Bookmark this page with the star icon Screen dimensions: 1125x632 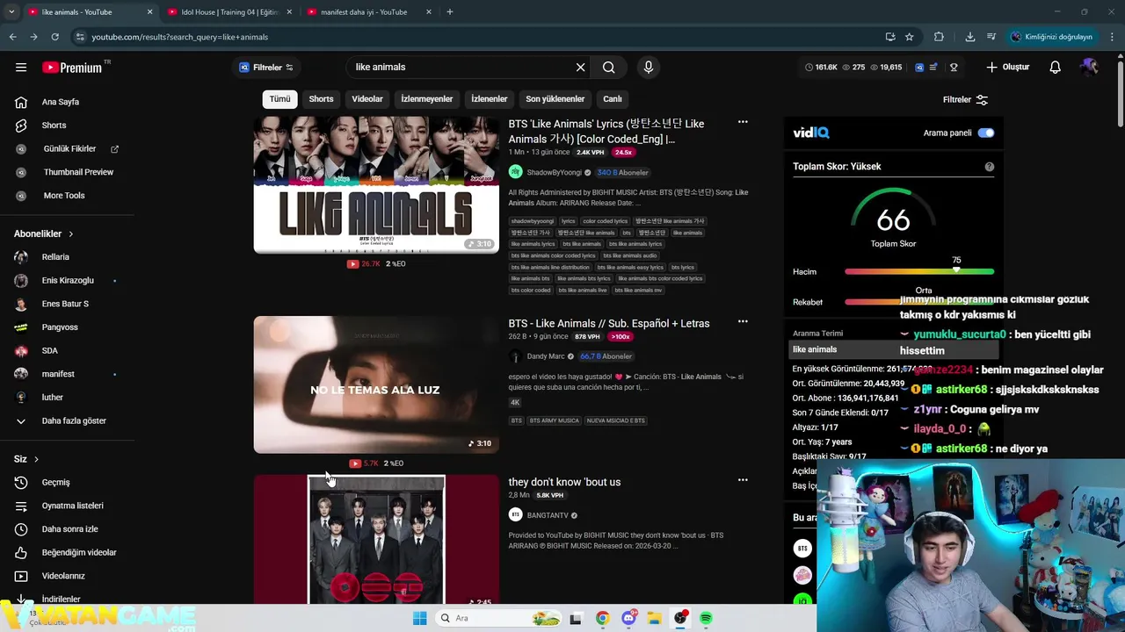910,37
